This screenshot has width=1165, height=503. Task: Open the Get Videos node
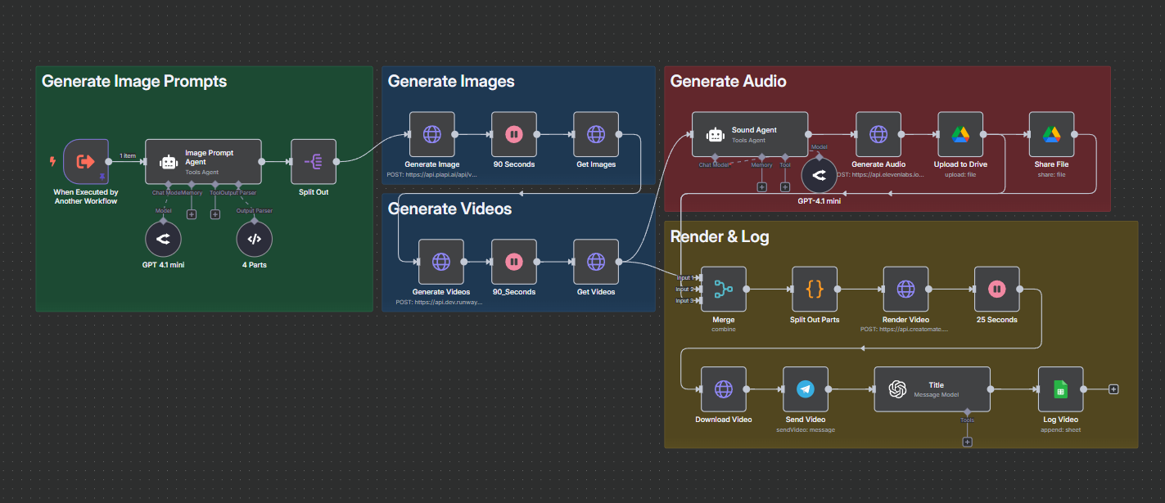596,262
